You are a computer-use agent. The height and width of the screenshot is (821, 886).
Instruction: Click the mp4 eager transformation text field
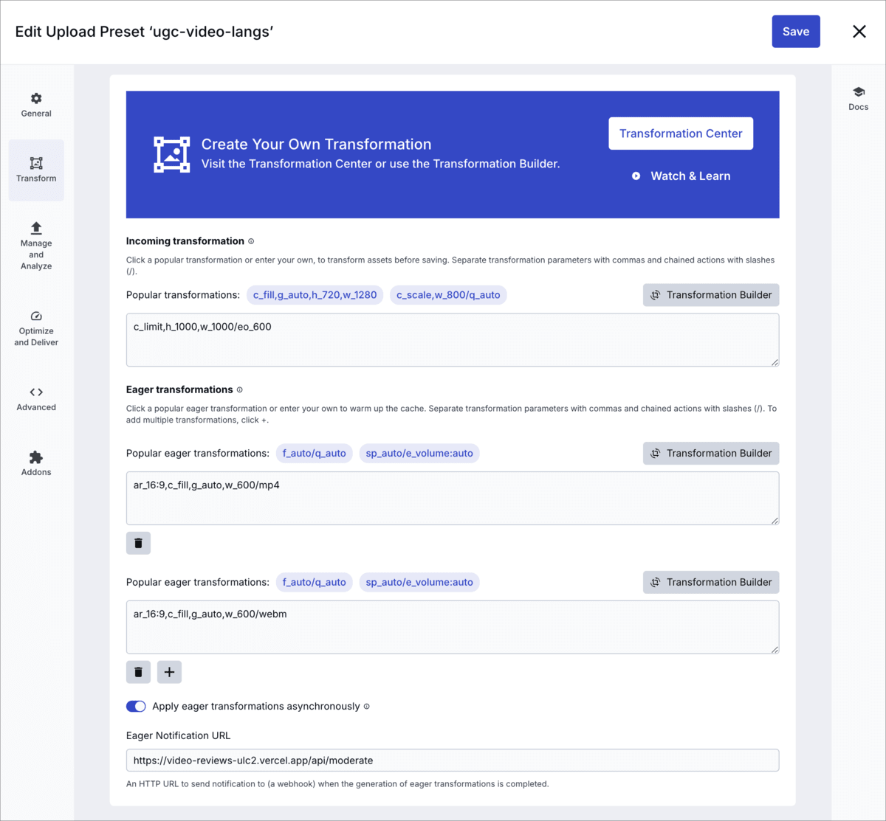point(453,499)
